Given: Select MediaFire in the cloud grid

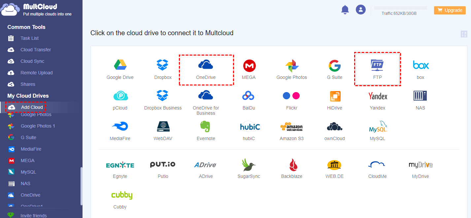Looking at the screenshot, I should click(x=120, y=126).
